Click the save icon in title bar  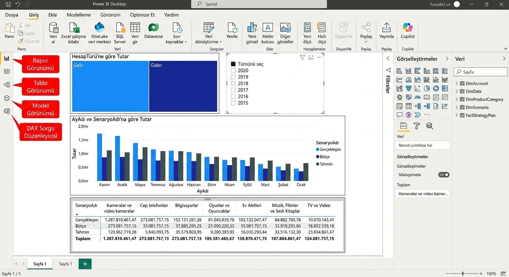click(x=8, y=4)
